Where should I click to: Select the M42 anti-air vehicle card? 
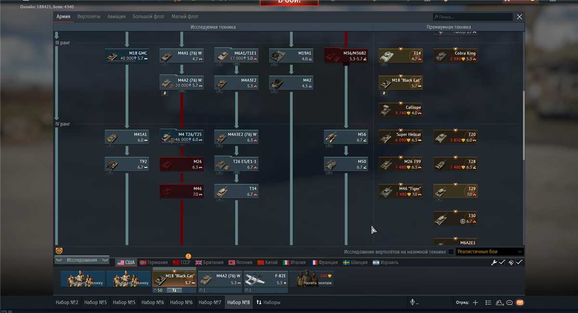coord(291,83)
